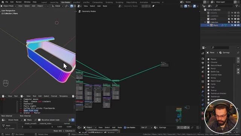Viewport: 241px width, 136px height.
Task: Click the outliner search field
Action: [x=223, y=6]
